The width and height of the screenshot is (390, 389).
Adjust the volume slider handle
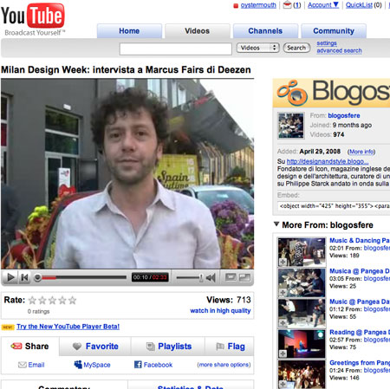(201, 278)
